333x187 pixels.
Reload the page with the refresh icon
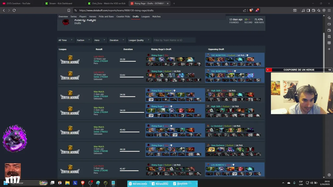pyautogui.click(x=14, y=10)
